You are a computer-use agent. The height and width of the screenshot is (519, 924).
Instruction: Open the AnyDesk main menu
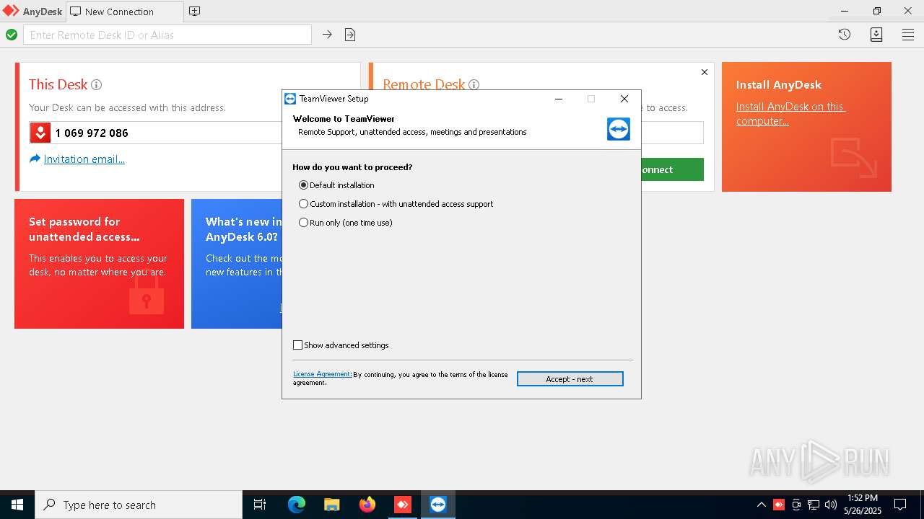point(908,35)
